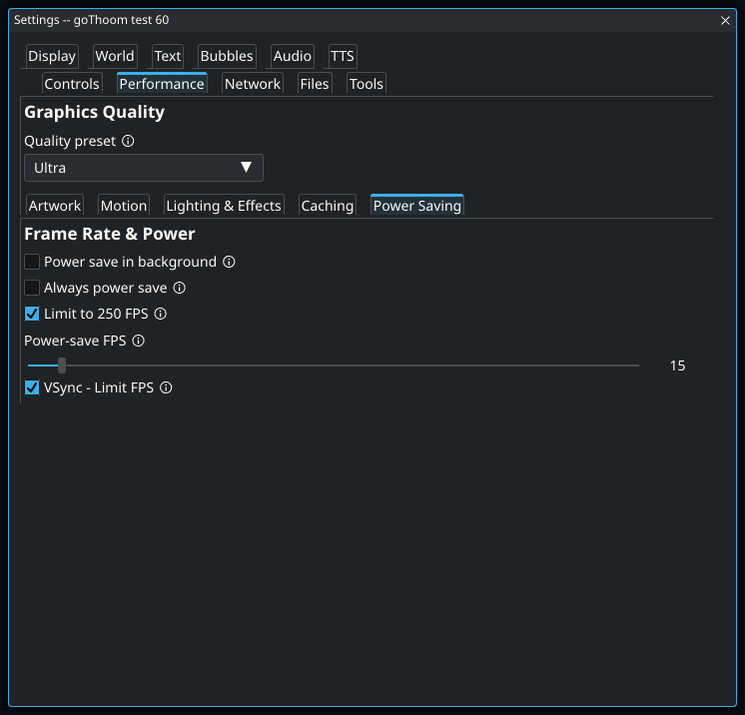Select the Performance tab
This screenshot has width=745, height=715.
[162, 84]
